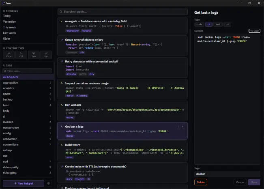264x189 pixels.
Task: Set snippet type to text in editor
Action: 218,24
